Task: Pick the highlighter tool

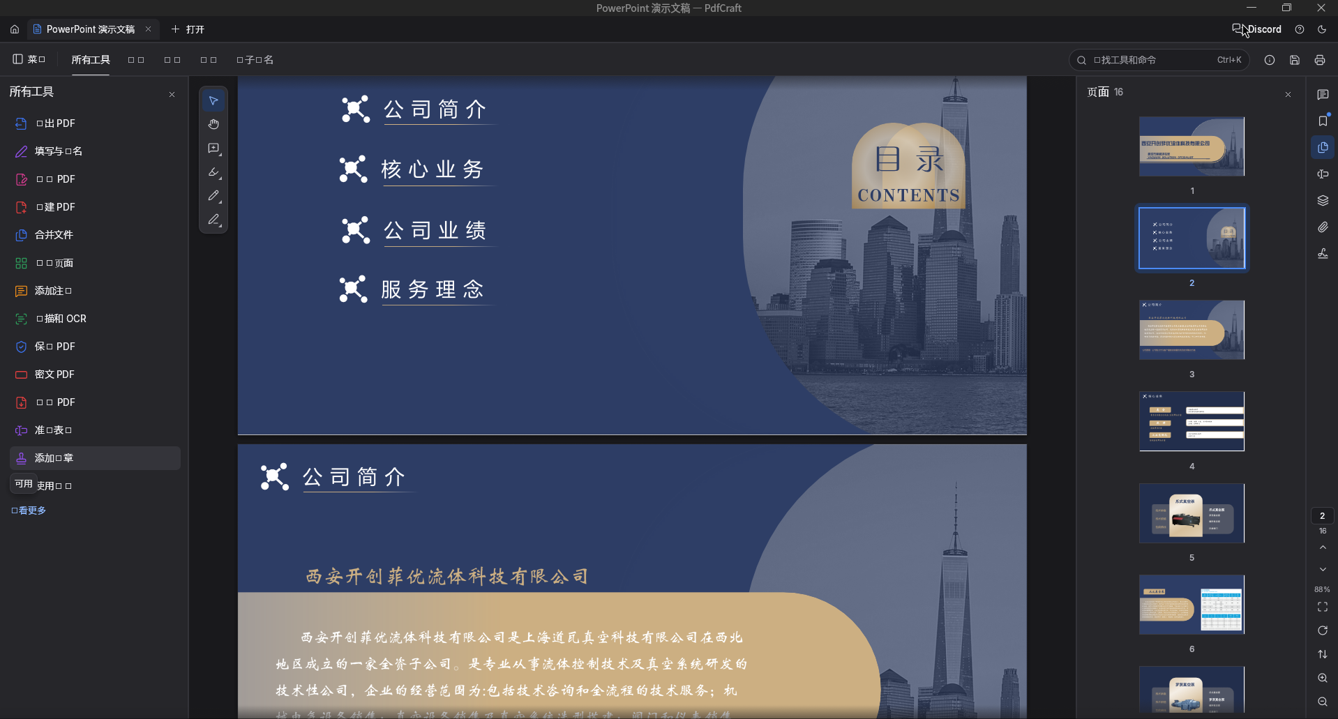Action: [x=213, y=172]
